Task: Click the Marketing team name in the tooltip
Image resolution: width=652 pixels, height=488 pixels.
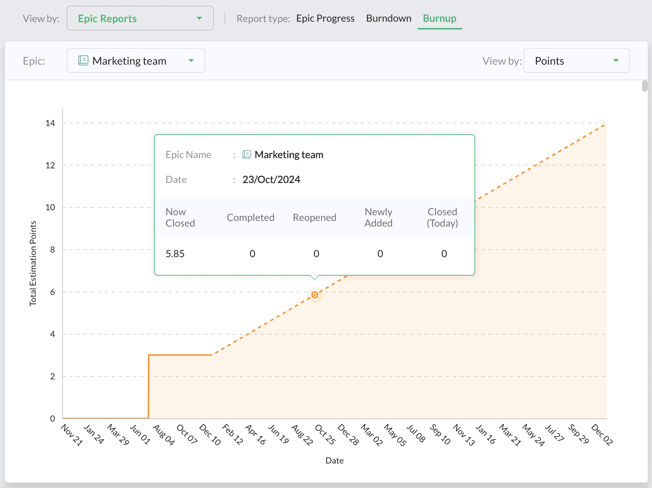Action: point(289,155)
